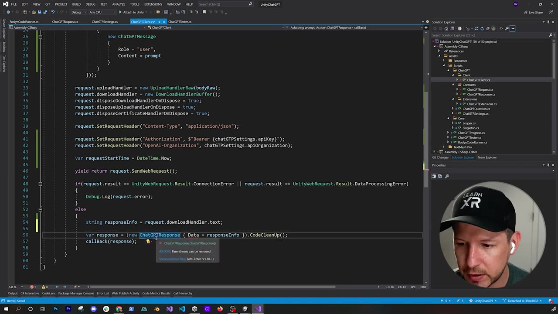Toggle pin on ChatGPTClient.cs tab
Viewport: 558px width, 314px height.
[159, 21]
